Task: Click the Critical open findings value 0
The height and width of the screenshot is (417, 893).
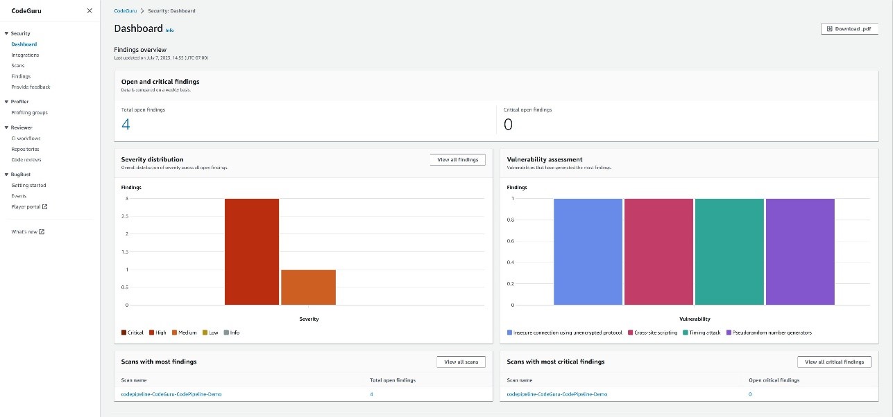Action: pos(508,125)
